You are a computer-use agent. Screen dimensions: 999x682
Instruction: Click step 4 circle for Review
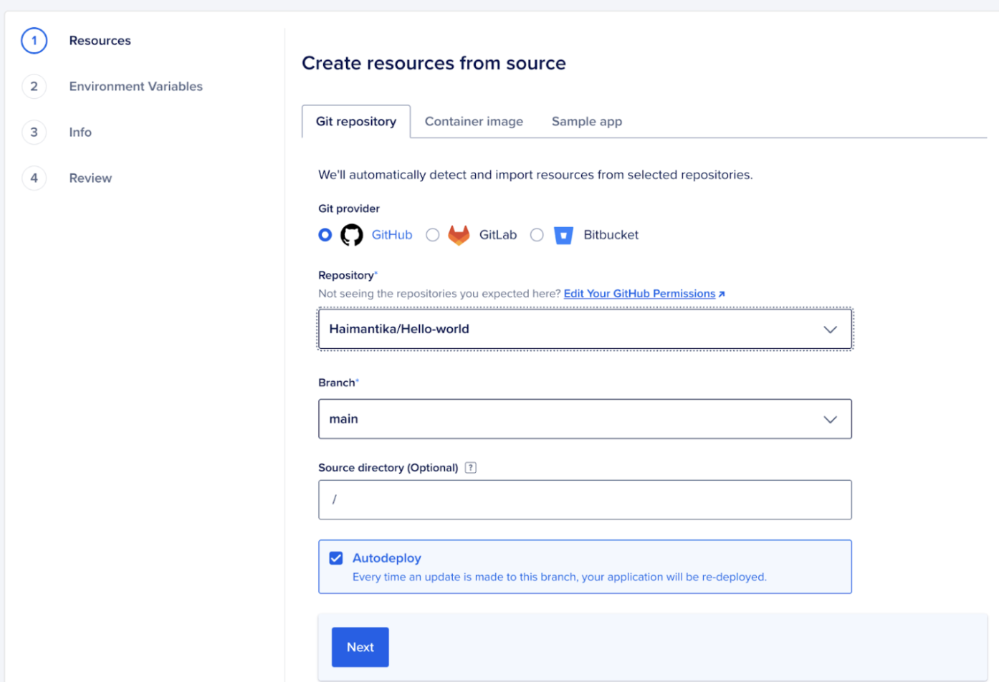[x=34, y=178]
